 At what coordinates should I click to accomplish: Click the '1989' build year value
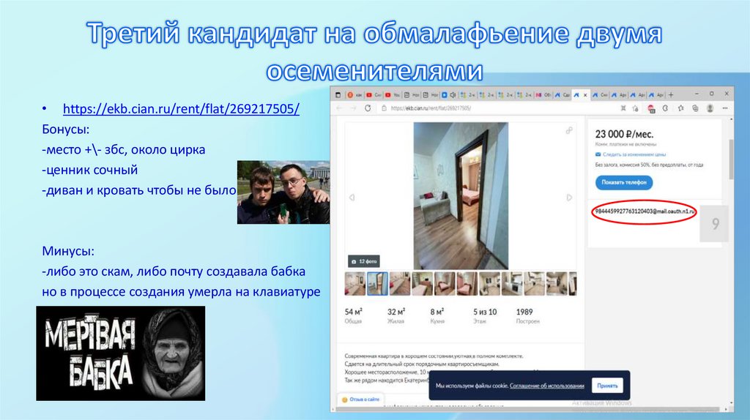pos(524,312)
